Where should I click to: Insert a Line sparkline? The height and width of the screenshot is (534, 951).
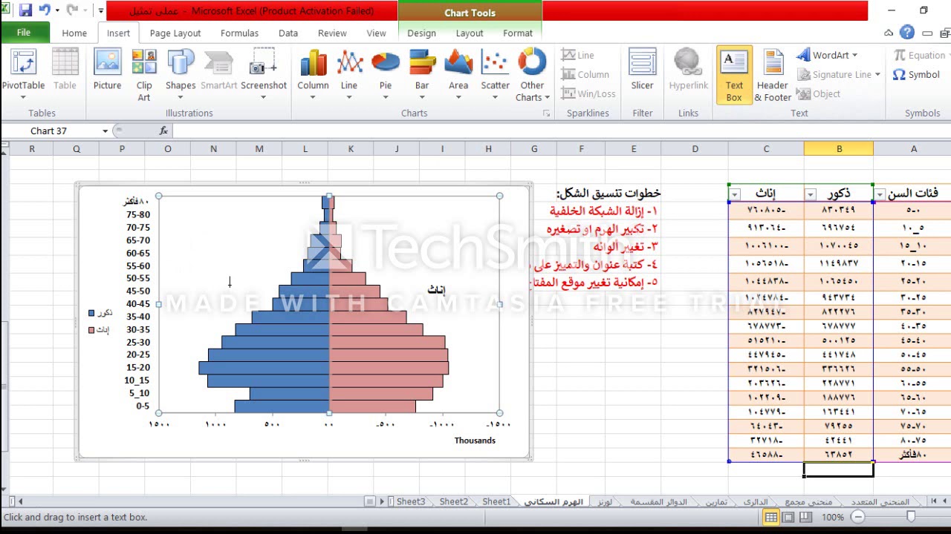[x=577, y=55]
